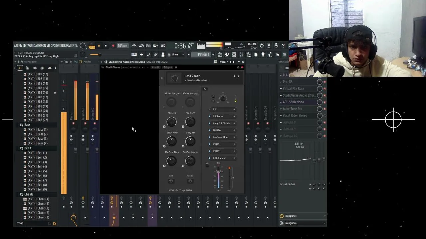
Task: Toggle the metronome icon
Action: [x=134, y=46]
